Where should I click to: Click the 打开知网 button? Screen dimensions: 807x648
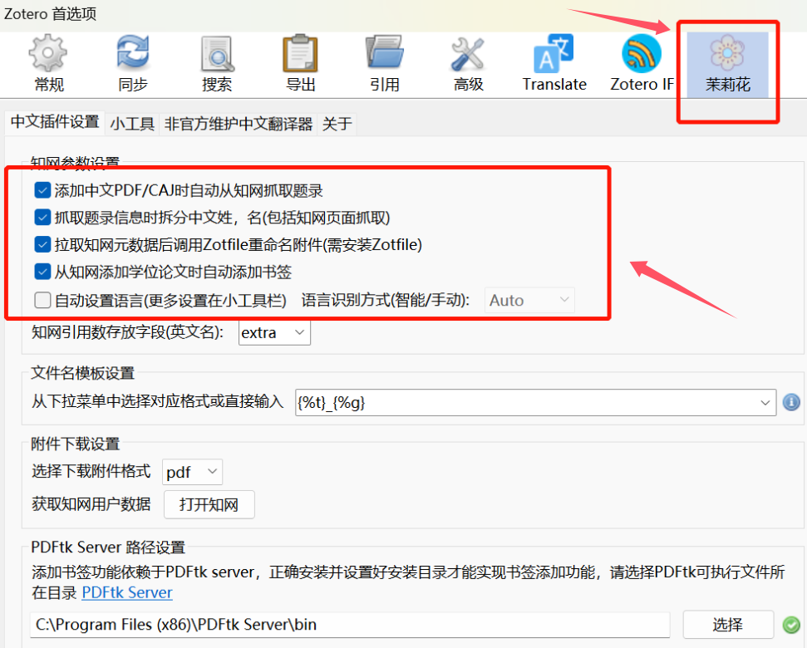(x=209, y=504)
